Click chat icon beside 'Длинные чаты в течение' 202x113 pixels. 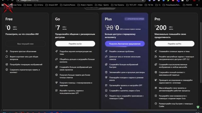pos(106,56)
